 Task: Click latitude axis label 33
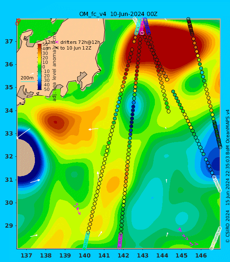point(9,134)
